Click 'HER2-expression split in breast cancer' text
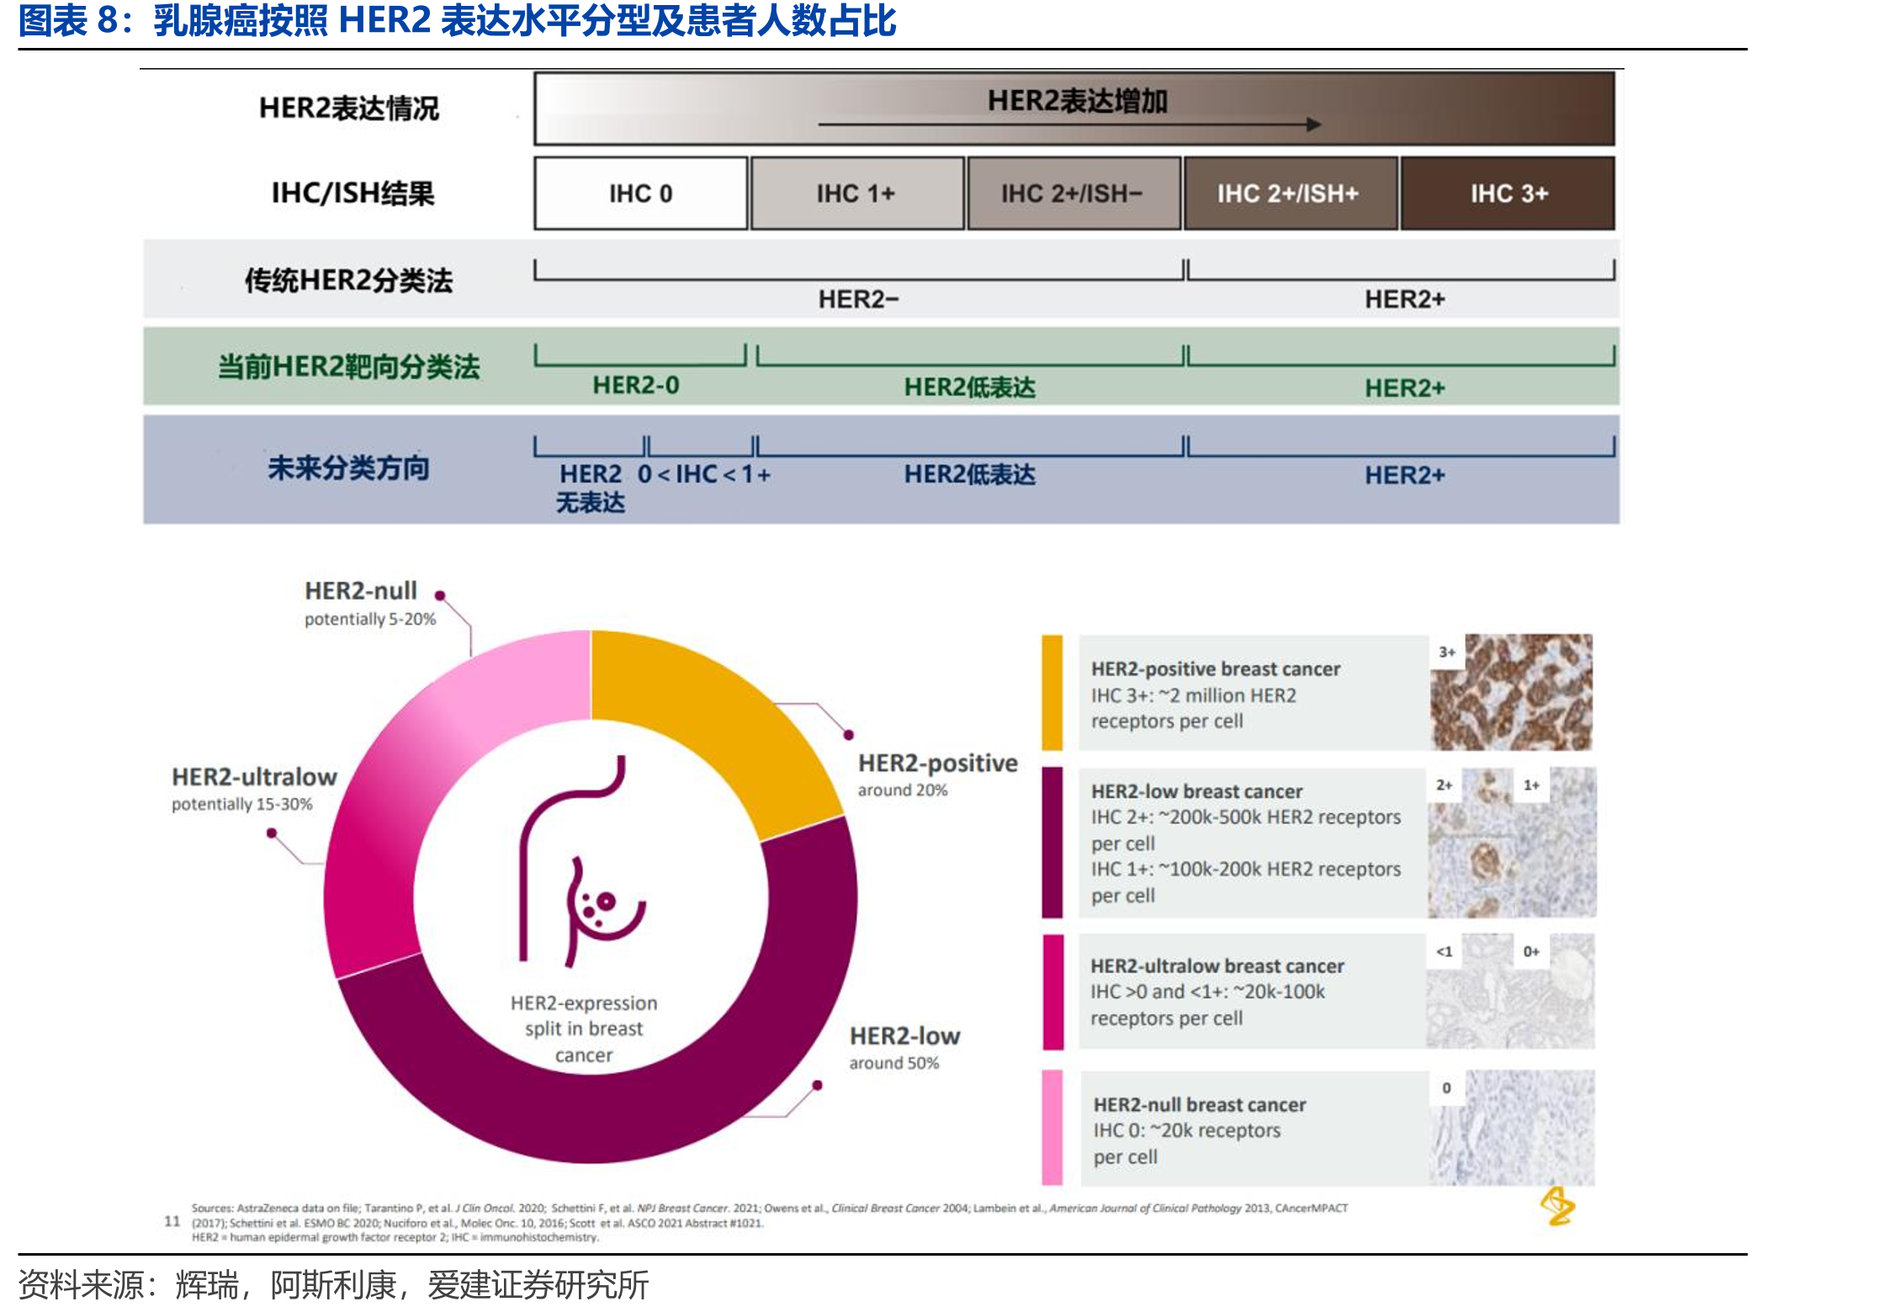 click(584, 1029)
